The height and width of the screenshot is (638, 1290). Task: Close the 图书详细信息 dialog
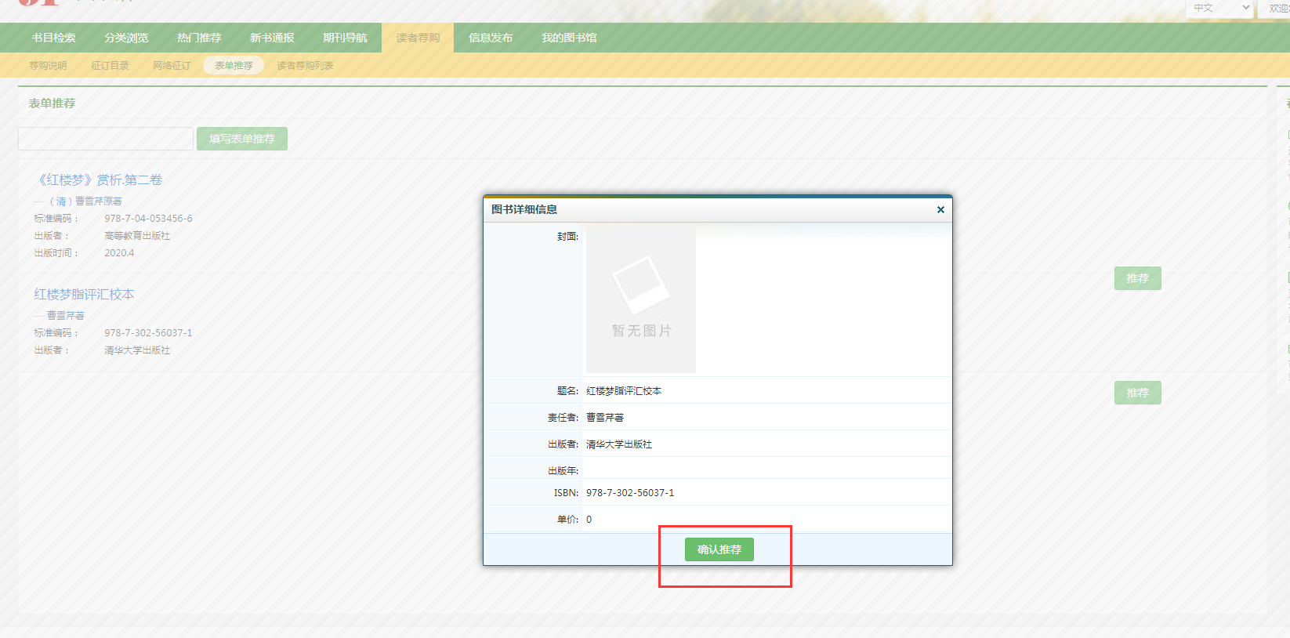940,209
